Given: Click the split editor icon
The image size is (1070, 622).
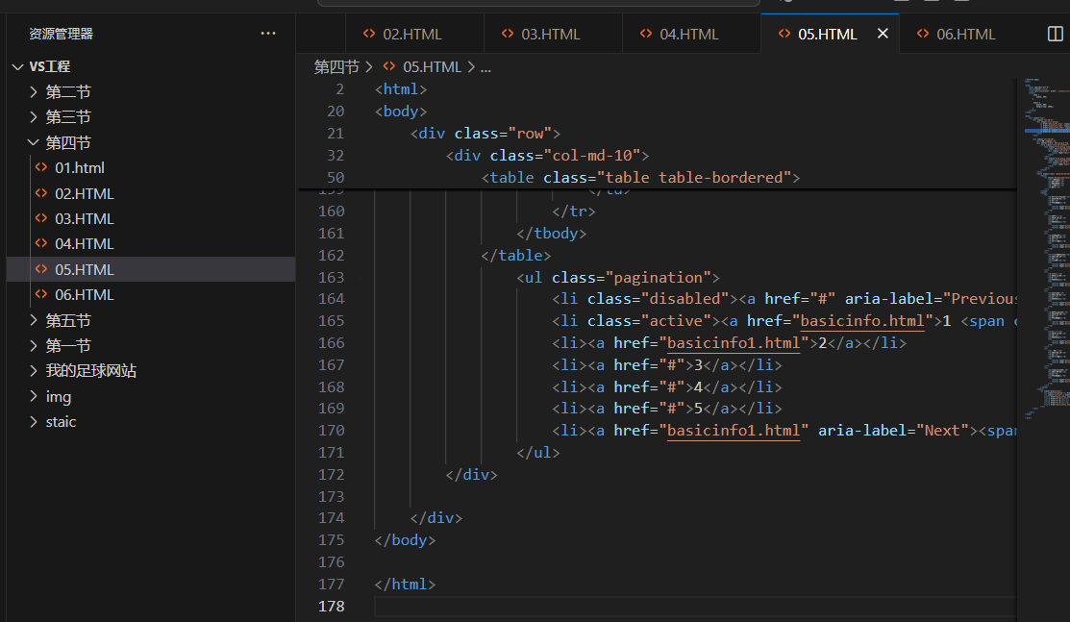Looking at the screenshot, I should (1055, 34).
